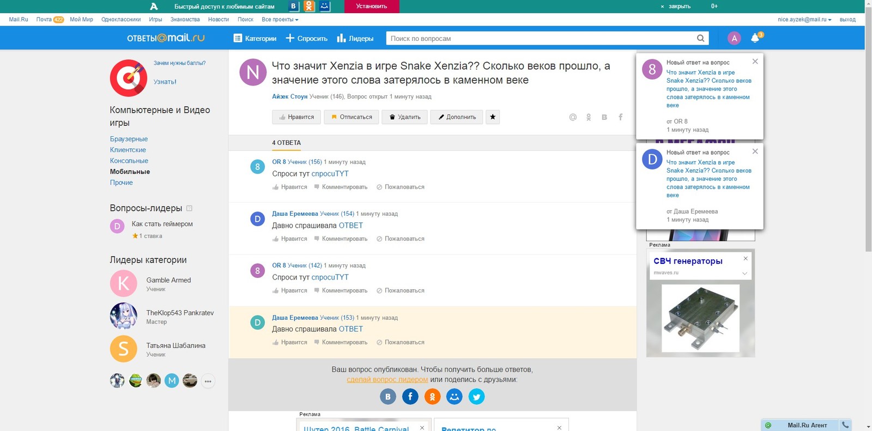This screenshot has width=872, height=431.
Task: Share the question via the Facebook icon near the title
Action: click(620, 117)
